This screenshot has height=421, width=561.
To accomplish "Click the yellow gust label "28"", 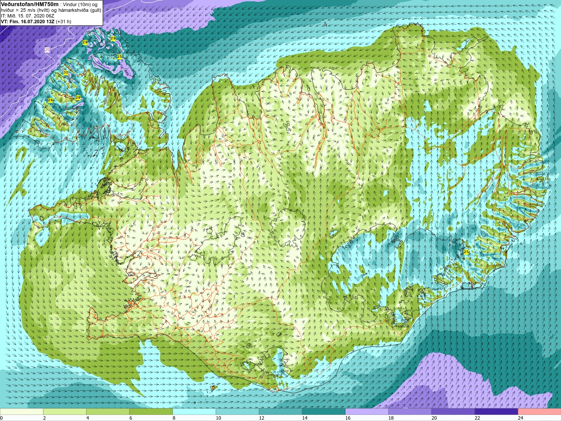I will point(78,97).
